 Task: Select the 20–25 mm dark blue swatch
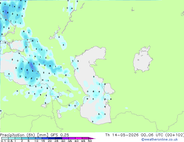point(52,138)
